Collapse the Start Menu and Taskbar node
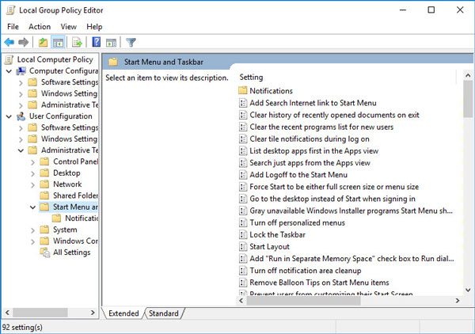The width and height of the screenshot is (475, 334). coord(32,207)
